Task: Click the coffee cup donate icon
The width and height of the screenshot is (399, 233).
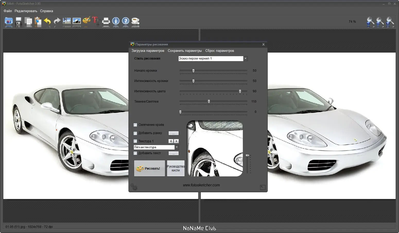Action: coord(135,21)
